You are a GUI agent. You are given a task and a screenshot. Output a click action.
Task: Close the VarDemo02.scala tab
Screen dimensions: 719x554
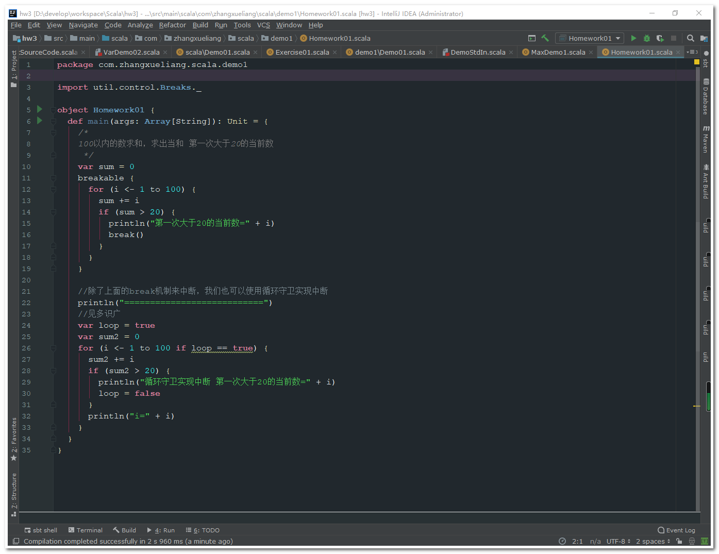[x=165, y=52]
